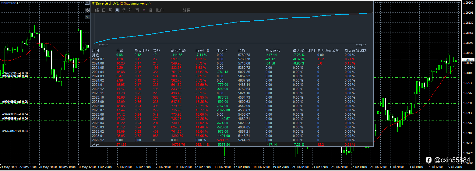This screenshot has height=171, width=476.
Task: Select the 持仓 holdings row label
Action: [96, 55]
